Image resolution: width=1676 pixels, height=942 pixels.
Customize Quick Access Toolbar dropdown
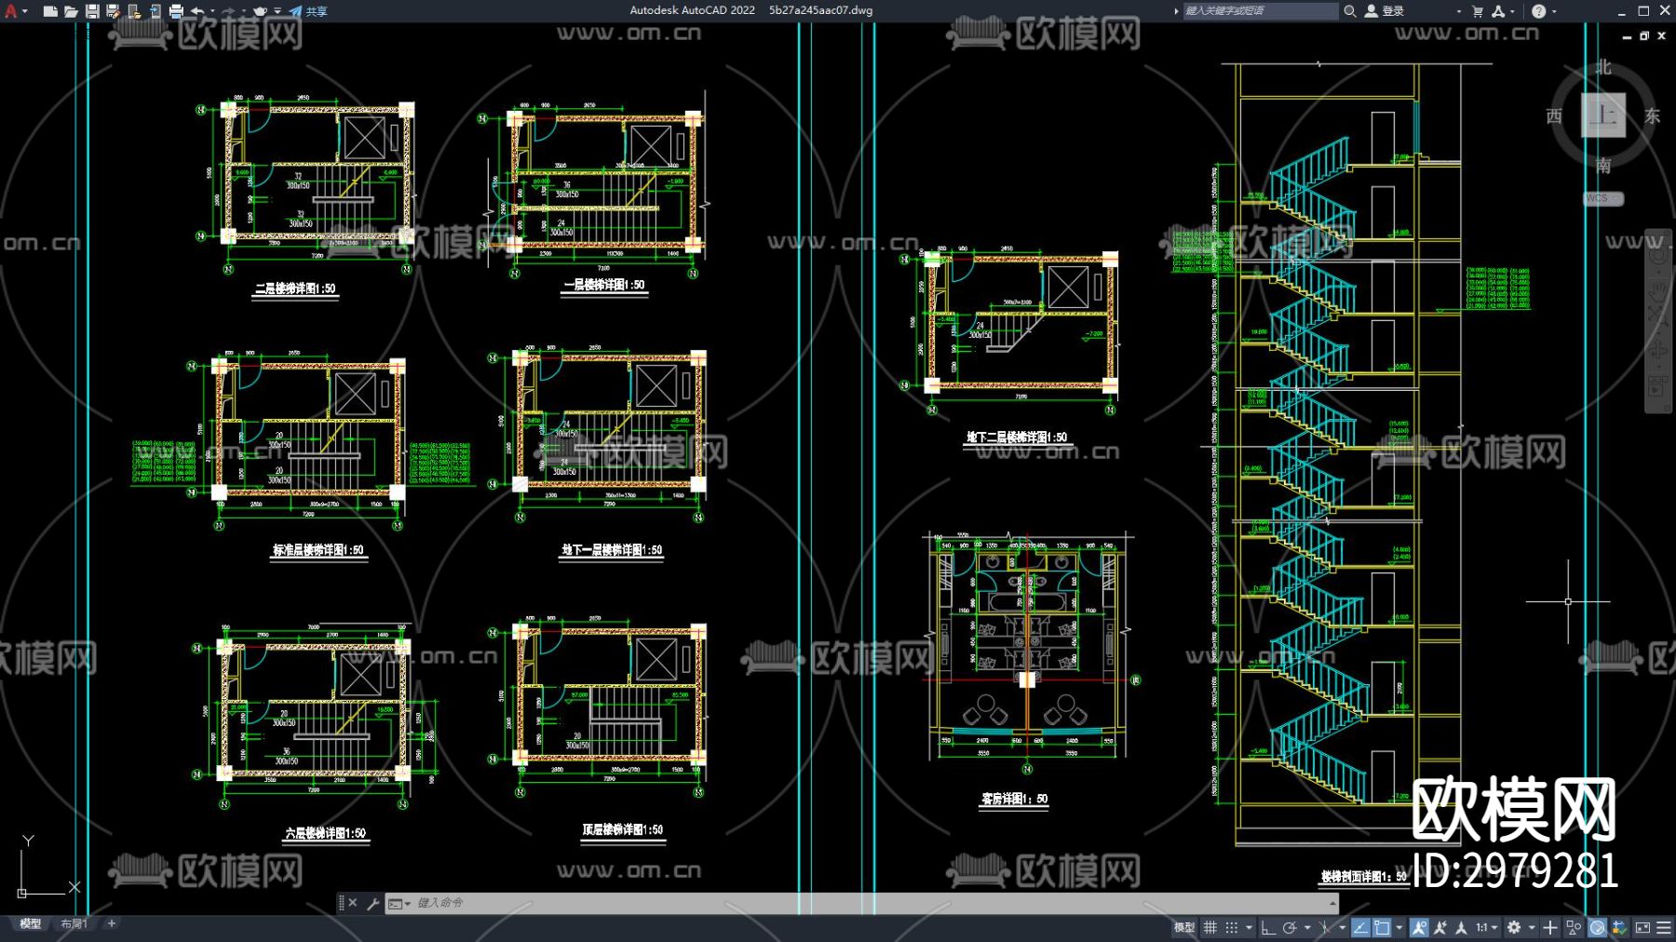click(277, 11)
